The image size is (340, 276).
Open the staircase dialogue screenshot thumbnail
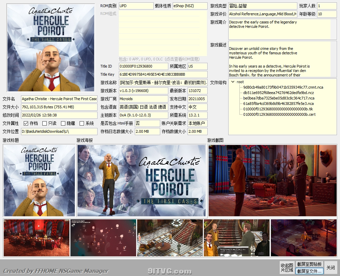236,238
